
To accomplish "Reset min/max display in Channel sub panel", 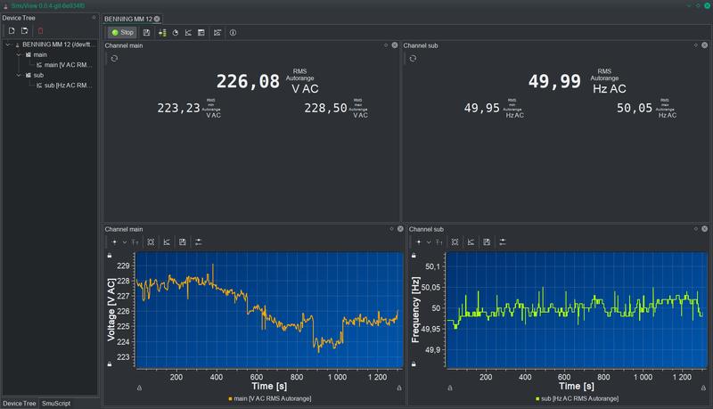I will click(413, 59).
